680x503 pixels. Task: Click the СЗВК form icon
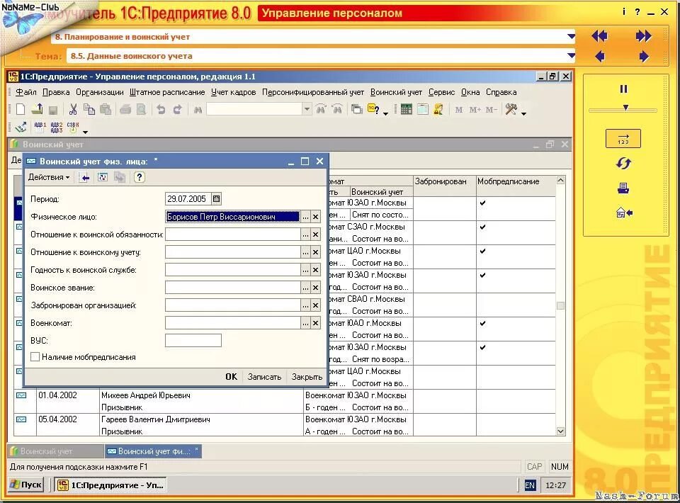pyautogui.click(x=73, y=127)
